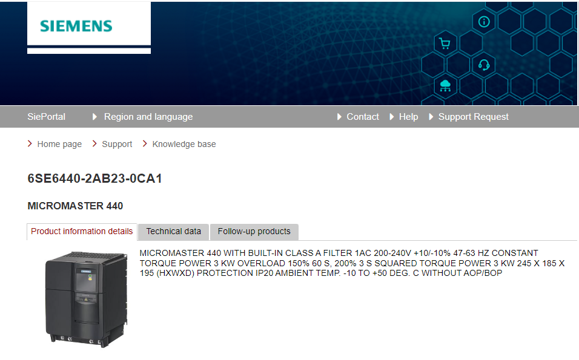Image resolution: width=579 pixels, height=360 pixels.
Task: Click the arrow icon before Help
Action: point(391,117)
